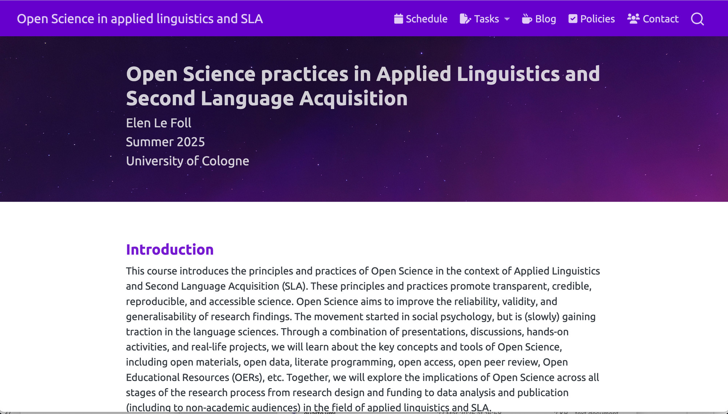This screenshot has width=728, height=414.
Task: Open the search magnifier icon in navbar
Action: click(x=697, y=19)
